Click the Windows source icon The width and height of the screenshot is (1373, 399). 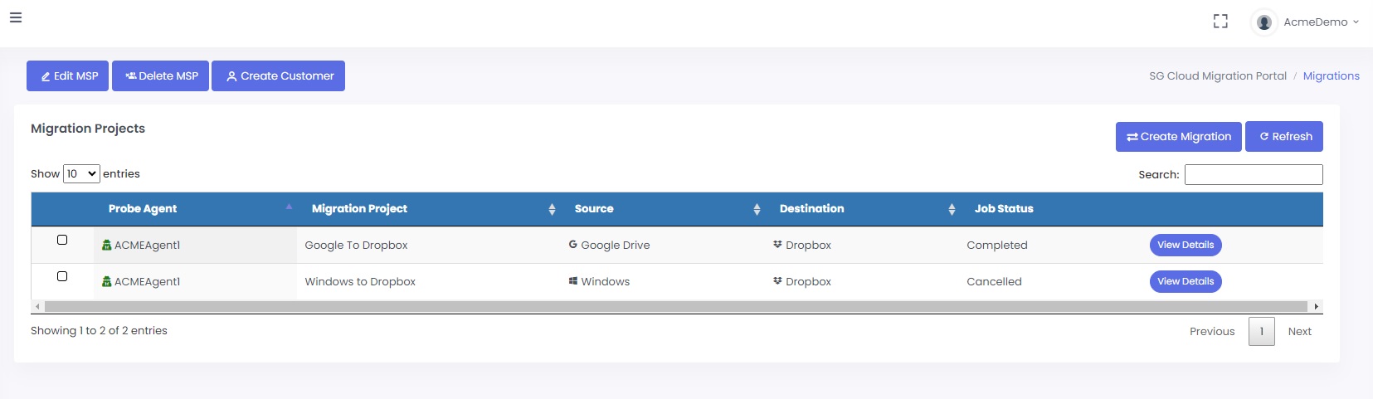[572, 281]
